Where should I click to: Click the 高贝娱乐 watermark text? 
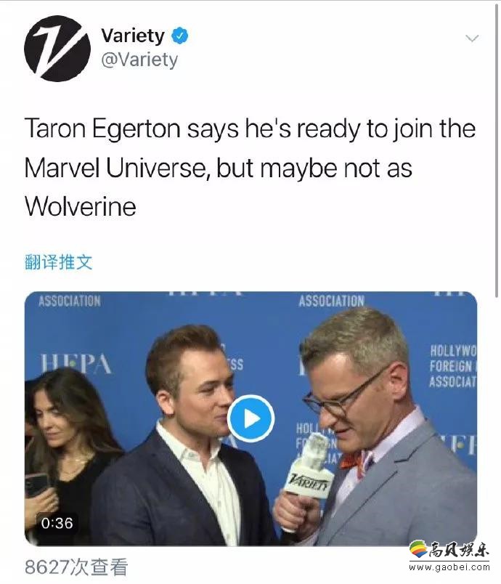459,549
